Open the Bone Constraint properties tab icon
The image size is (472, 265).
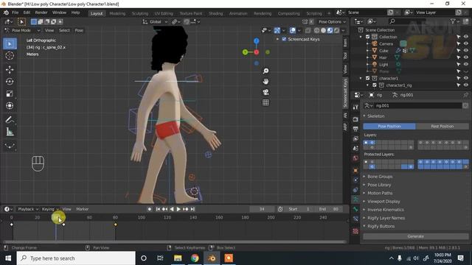[x=355, y=219]
